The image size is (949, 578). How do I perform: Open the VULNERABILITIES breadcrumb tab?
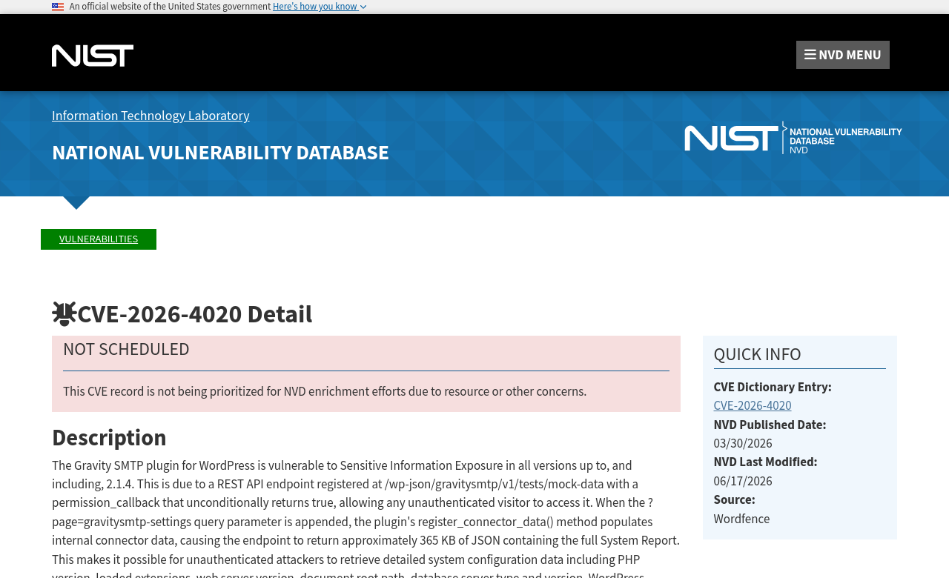(x=99, y=239)
